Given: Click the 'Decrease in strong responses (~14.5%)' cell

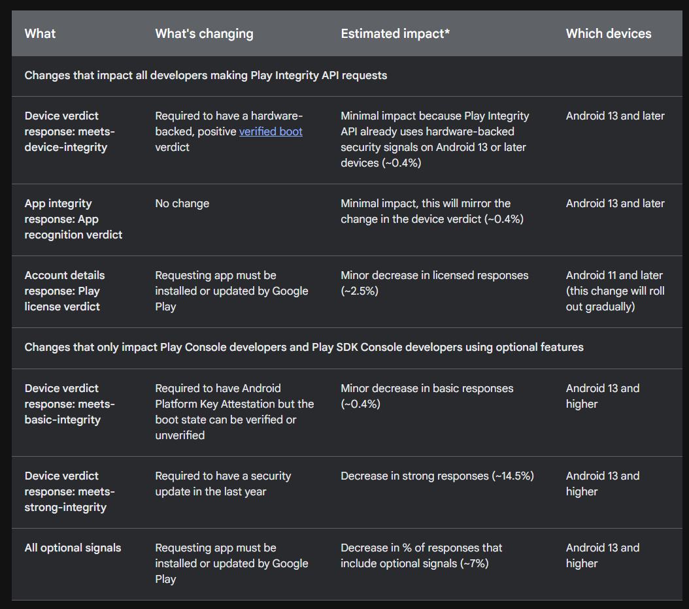Looking at the screenshot, I should 437,476.
